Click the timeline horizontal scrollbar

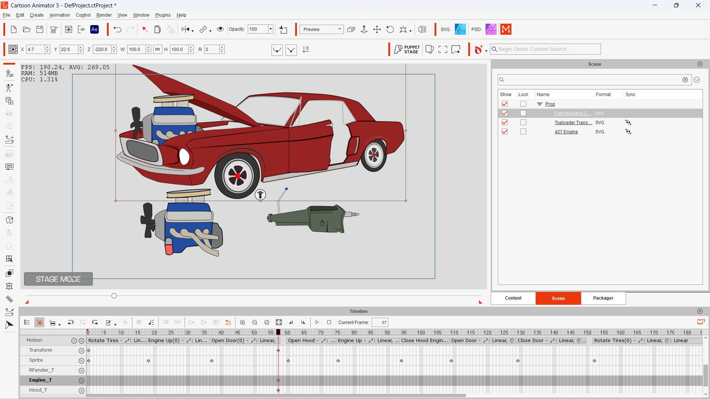pos(276,396)
